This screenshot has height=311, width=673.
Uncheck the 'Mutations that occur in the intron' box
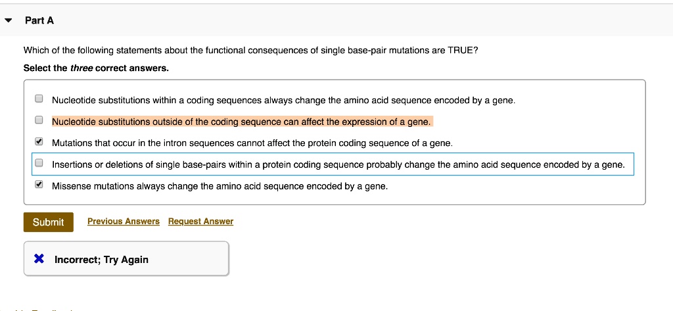[x=39, y=142]
